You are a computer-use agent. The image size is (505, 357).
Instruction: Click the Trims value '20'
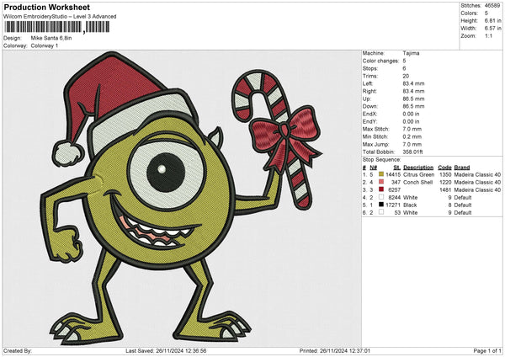tap(406, 76)
